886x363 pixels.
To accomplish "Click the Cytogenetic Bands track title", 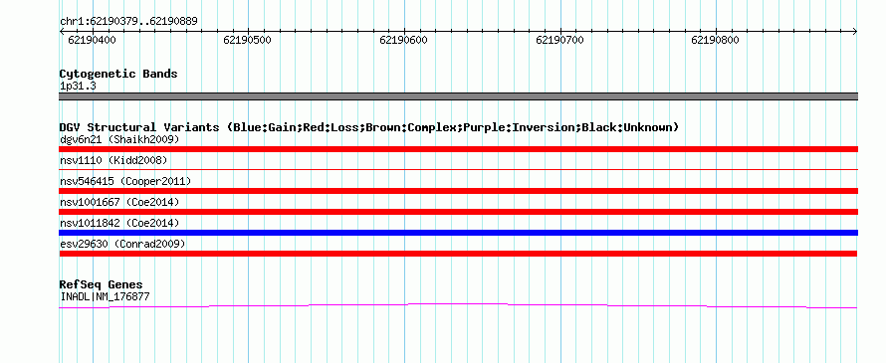I will [118, 74].
